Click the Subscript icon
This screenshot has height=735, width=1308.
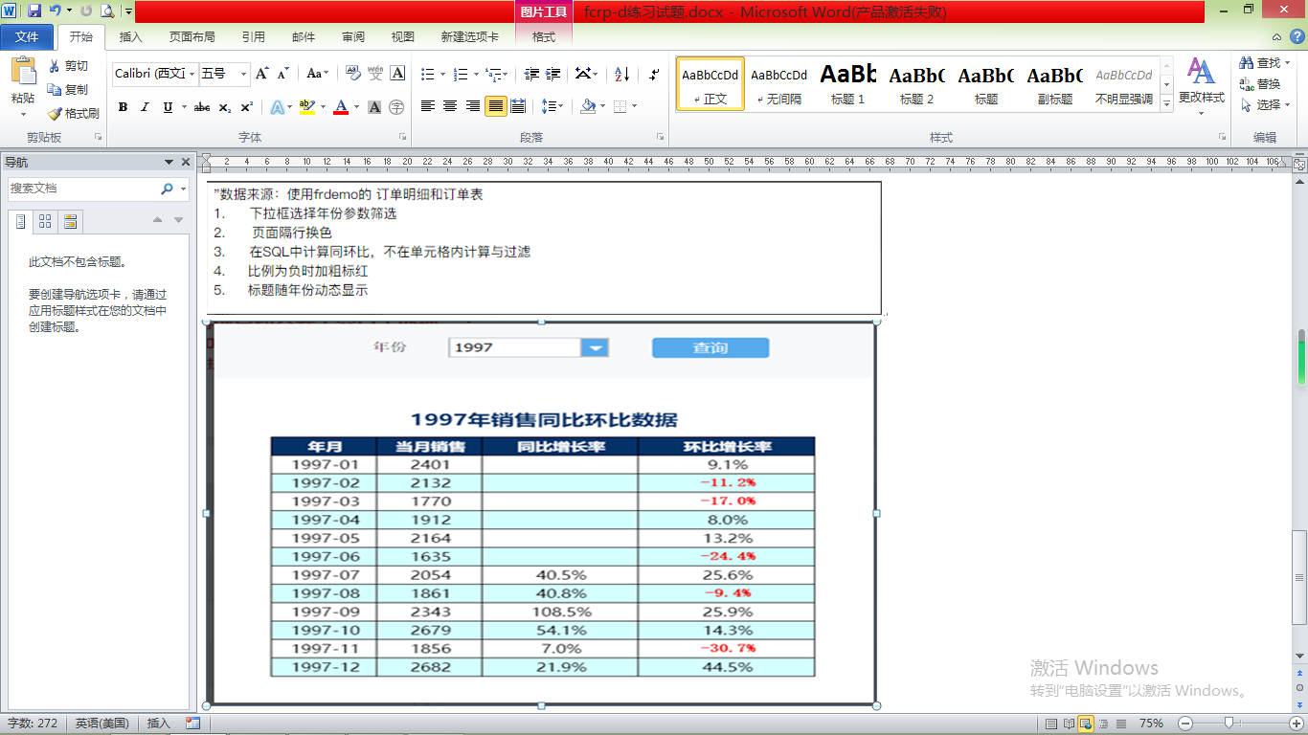225,107
